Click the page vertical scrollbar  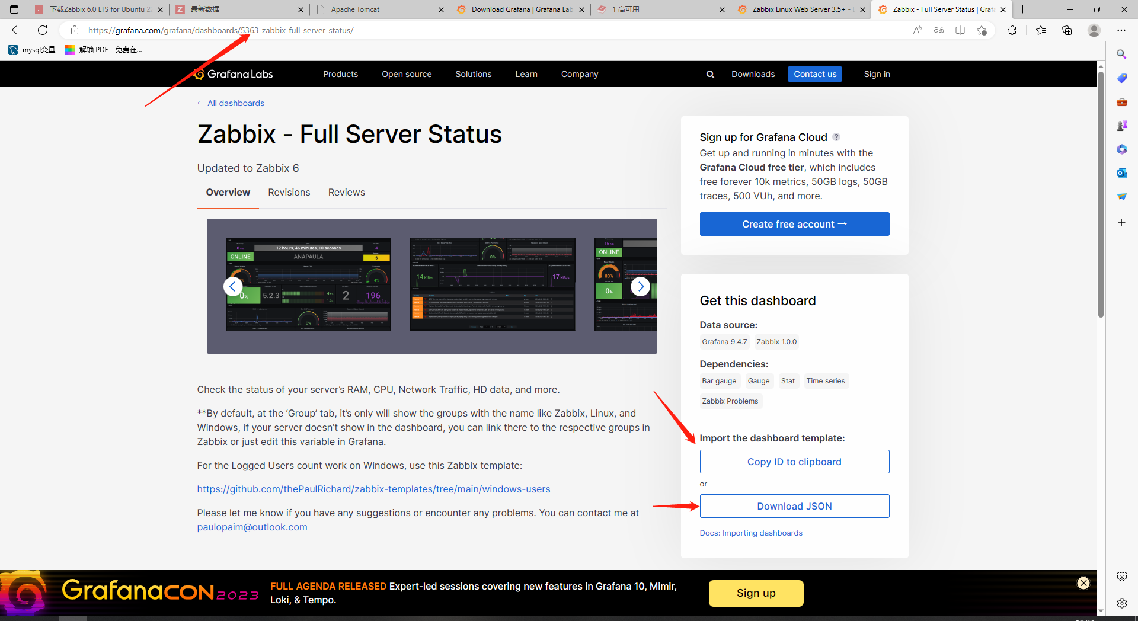(x=1101, y=196)
